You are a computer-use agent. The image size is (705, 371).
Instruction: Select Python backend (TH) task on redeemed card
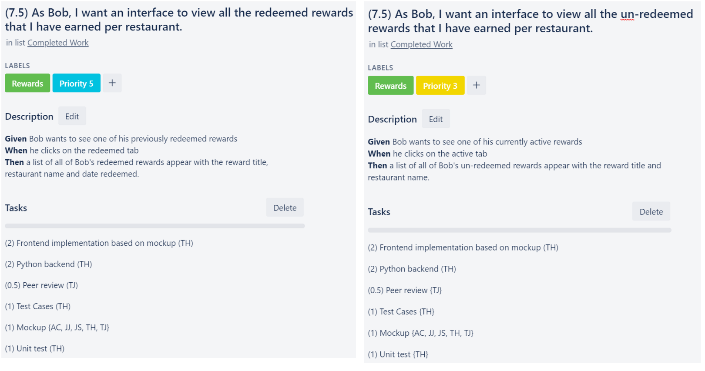point(48,264)
